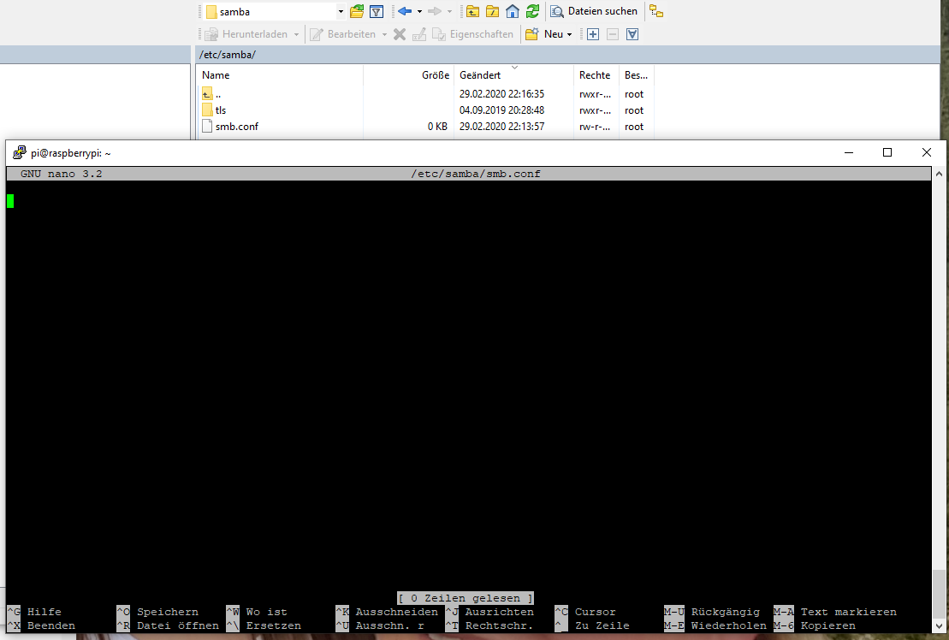Maximize the PuTTY window
949x640 pixels.
(887, 152)
